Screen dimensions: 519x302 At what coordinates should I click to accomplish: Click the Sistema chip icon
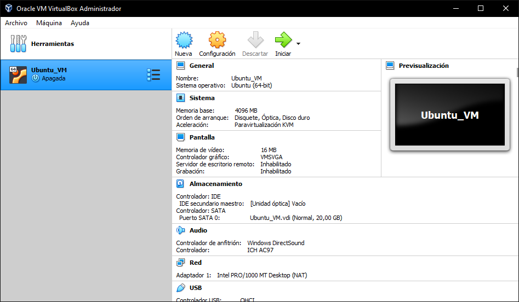181,98
